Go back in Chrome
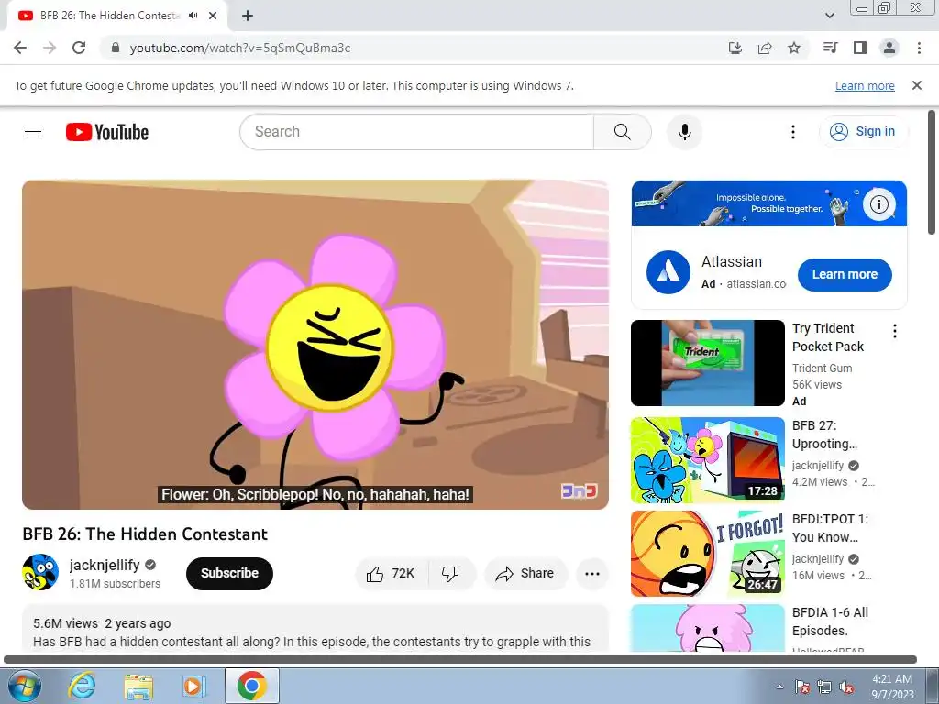 pyautogui.click(x=20, y=48)
